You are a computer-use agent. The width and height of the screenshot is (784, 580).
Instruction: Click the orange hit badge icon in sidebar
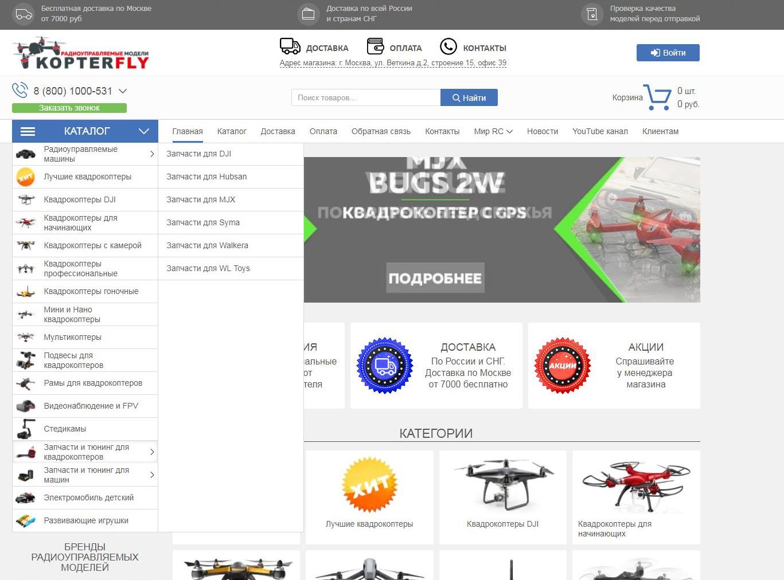click(26, 177)
